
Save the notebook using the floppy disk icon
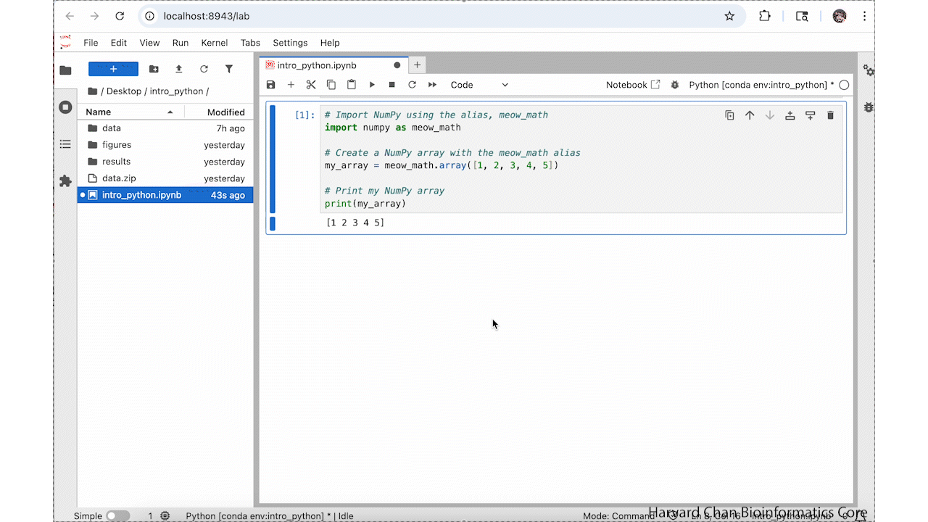click(x=271, y=85)
